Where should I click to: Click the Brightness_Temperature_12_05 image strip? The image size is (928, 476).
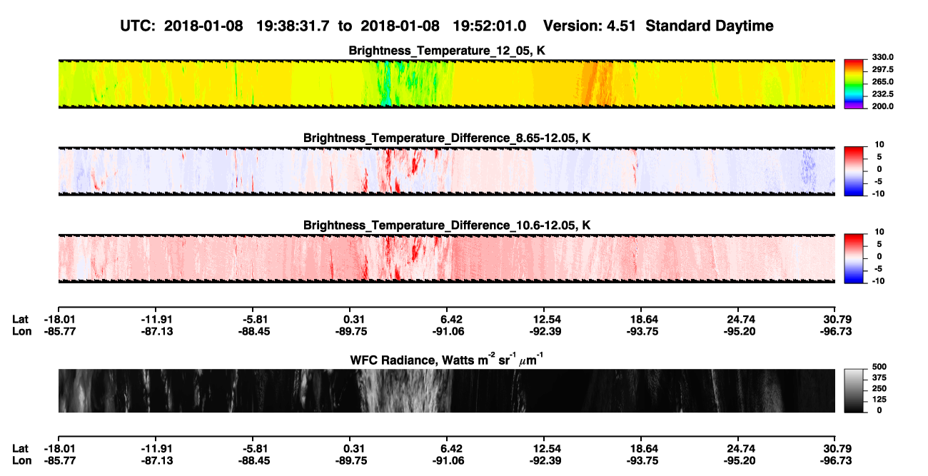[446, 83]
